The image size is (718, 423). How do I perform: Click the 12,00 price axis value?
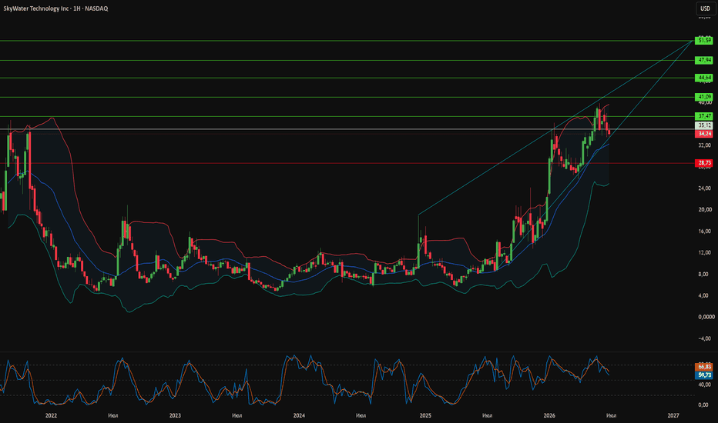pyautogui.click(x=704, y=252)
